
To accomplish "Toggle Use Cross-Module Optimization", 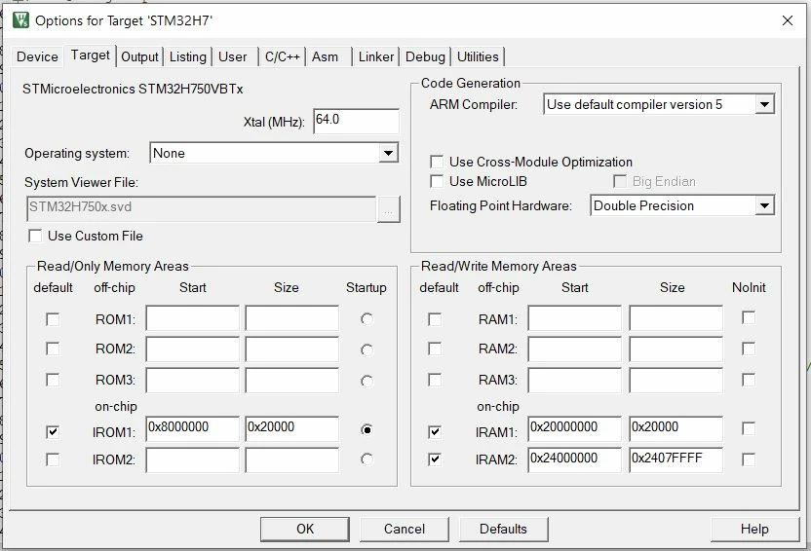I will tap(437, 163).
